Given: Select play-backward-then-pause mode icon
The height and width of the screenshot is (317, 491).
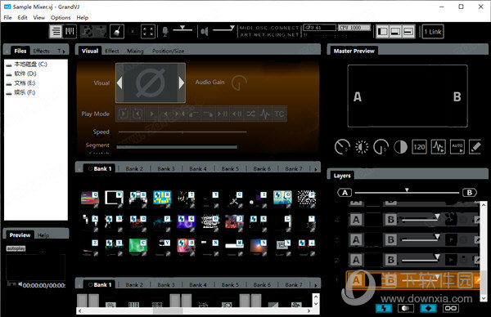Looking at the screenshot, I should click(236, 114).
